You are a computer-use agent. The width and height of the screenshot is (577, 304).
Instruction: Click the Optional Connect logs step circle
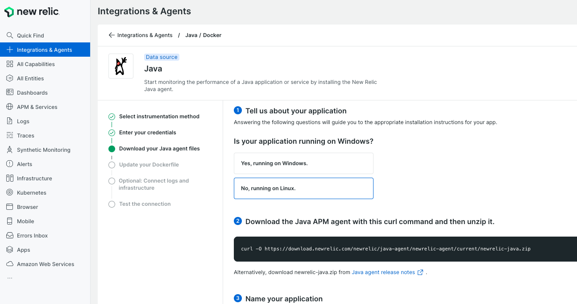pyautogui.click(x=112, y=181)
